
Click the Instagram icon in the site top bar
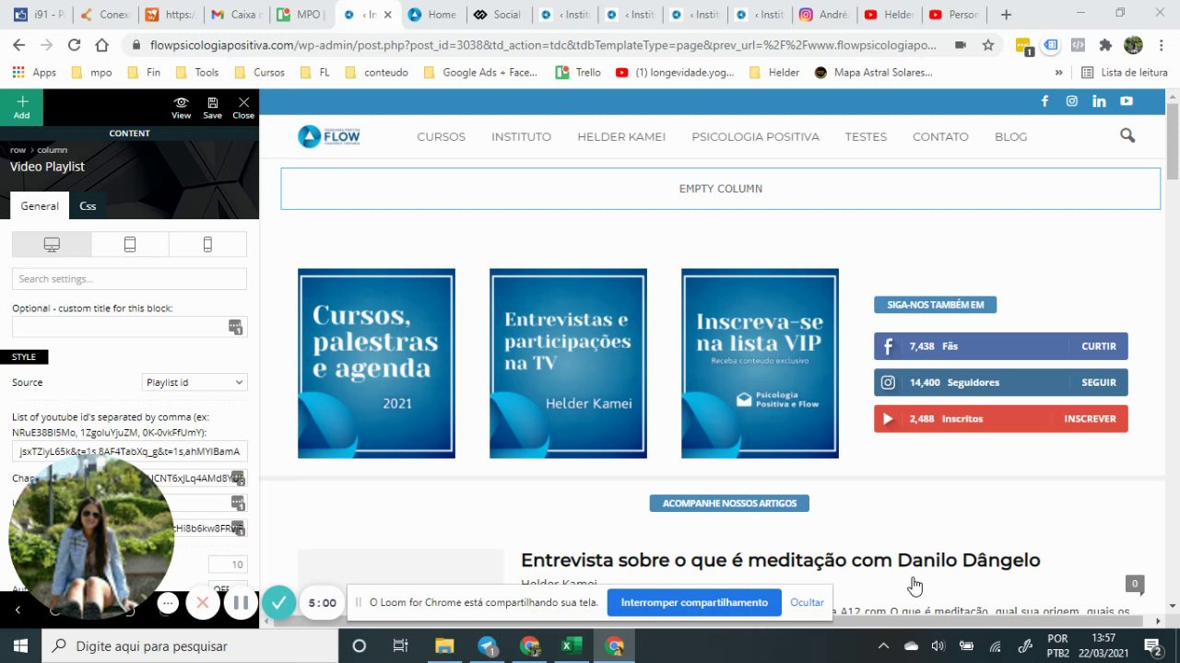tap(1071, 101)
